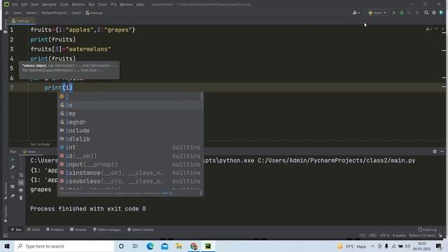The image size is (448, 252).
Task: Open IDE settings gear in top toolbar
Action: click(434, 13)
